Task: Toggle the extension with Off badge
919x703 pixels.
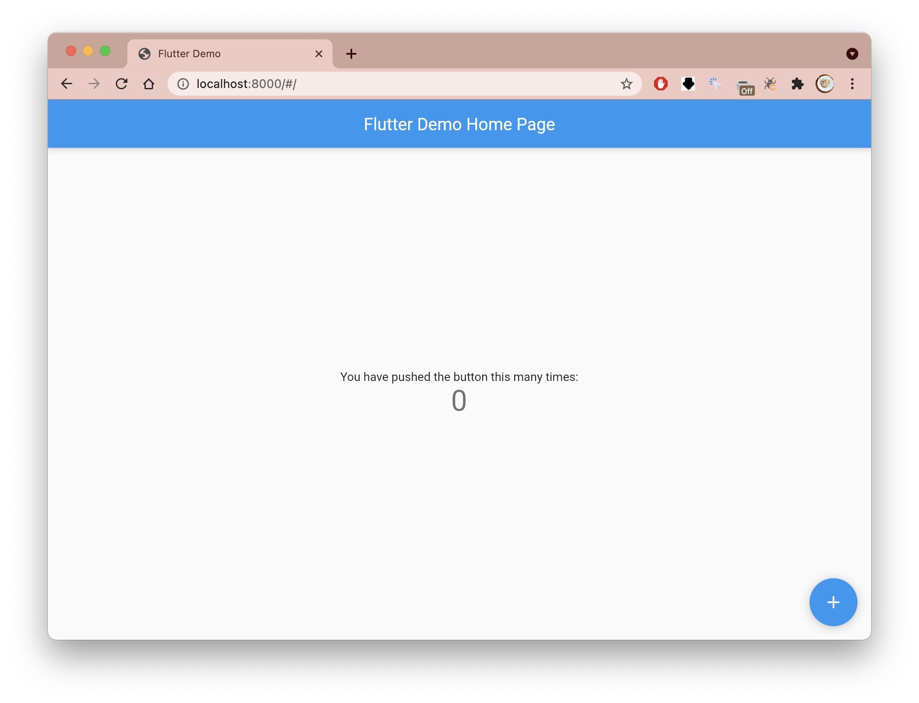Action: pyautogui.click(x=744, y=85)
